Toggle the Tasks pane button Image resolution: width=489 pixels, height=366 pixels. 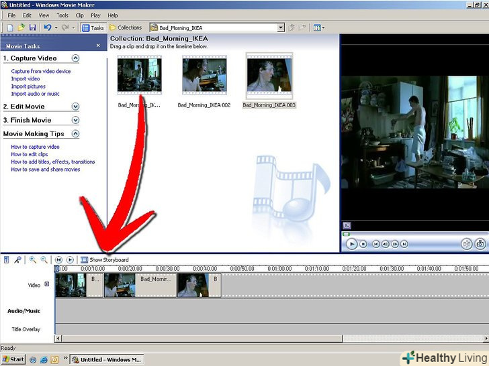coord(93,27)
